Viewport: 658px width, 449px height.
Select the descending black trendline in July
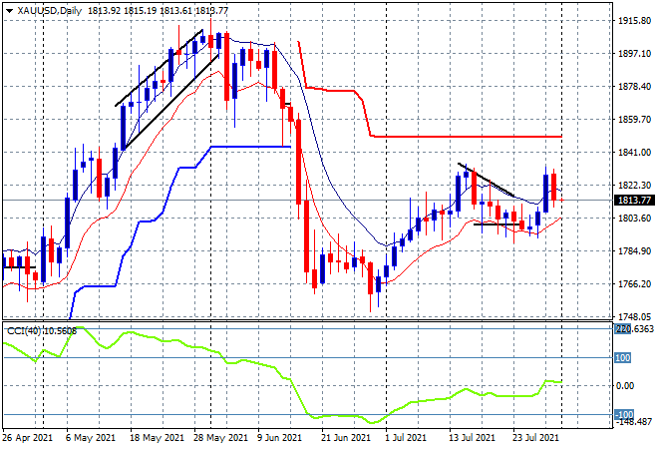(487, 180)
